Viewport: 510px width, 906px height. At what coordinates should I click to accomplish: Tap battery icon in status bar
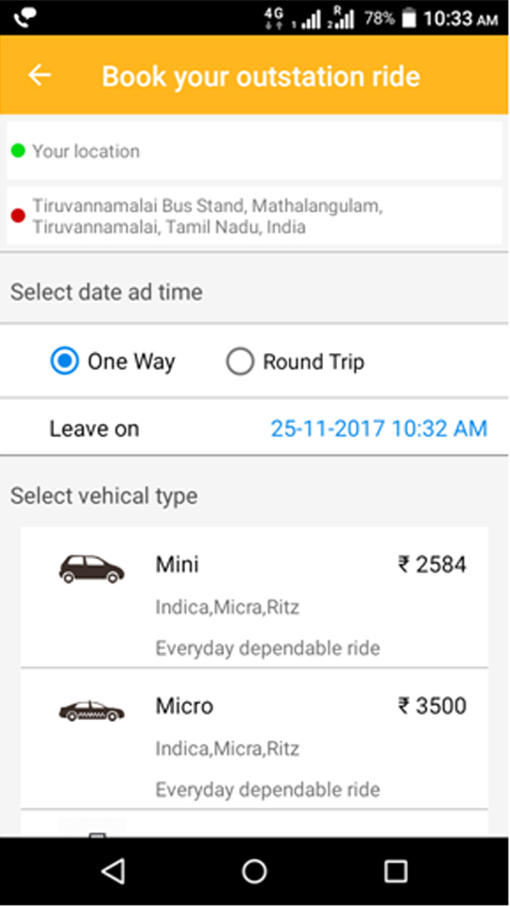(x=409, y=18)
